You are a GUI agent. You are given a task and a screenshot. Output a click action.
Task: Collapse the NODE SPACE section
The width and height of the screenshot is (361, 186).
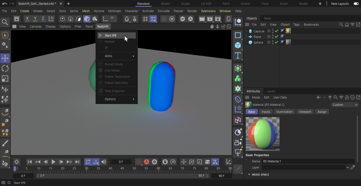click(x=249, y=175)
